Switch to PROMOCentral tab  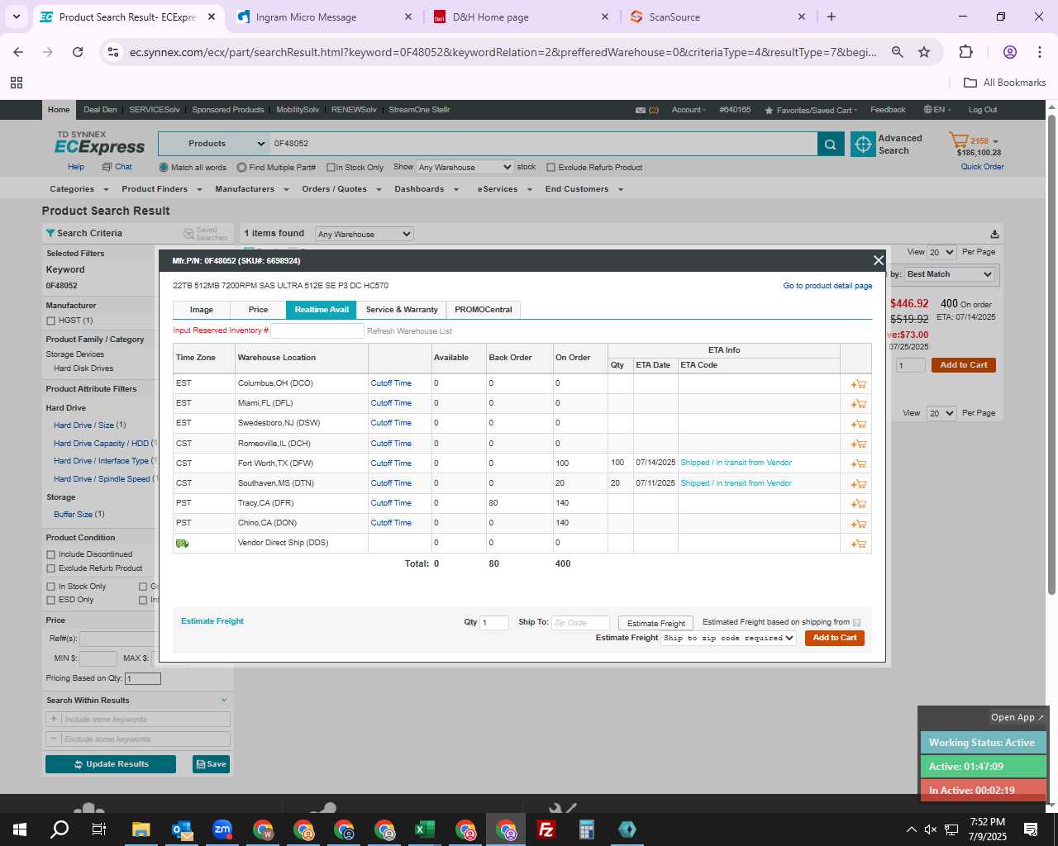coord(484,310)
